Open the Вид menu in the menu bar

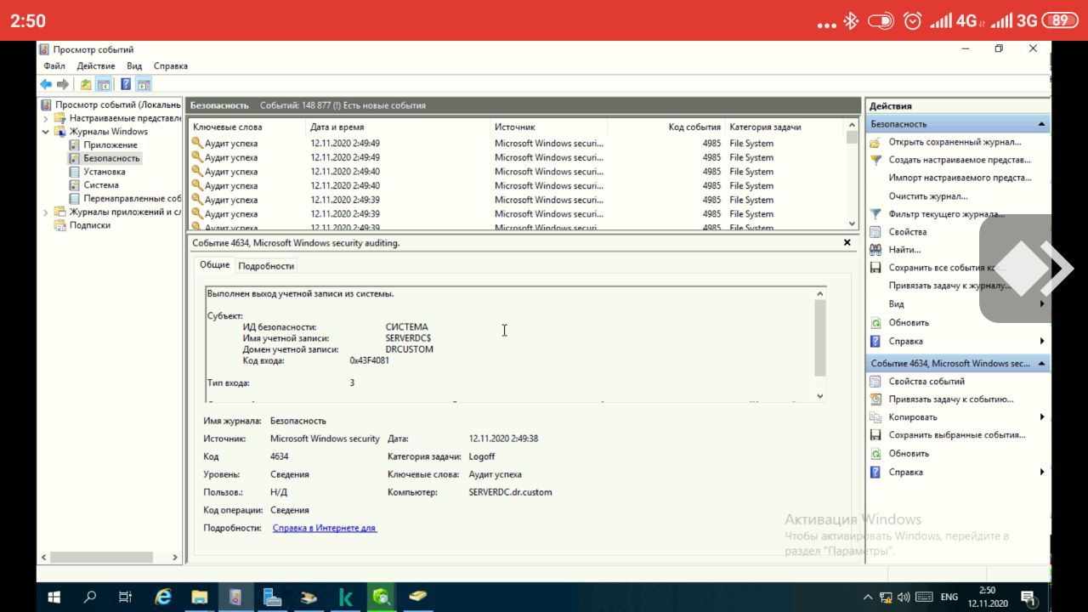(x=134, y=65)
